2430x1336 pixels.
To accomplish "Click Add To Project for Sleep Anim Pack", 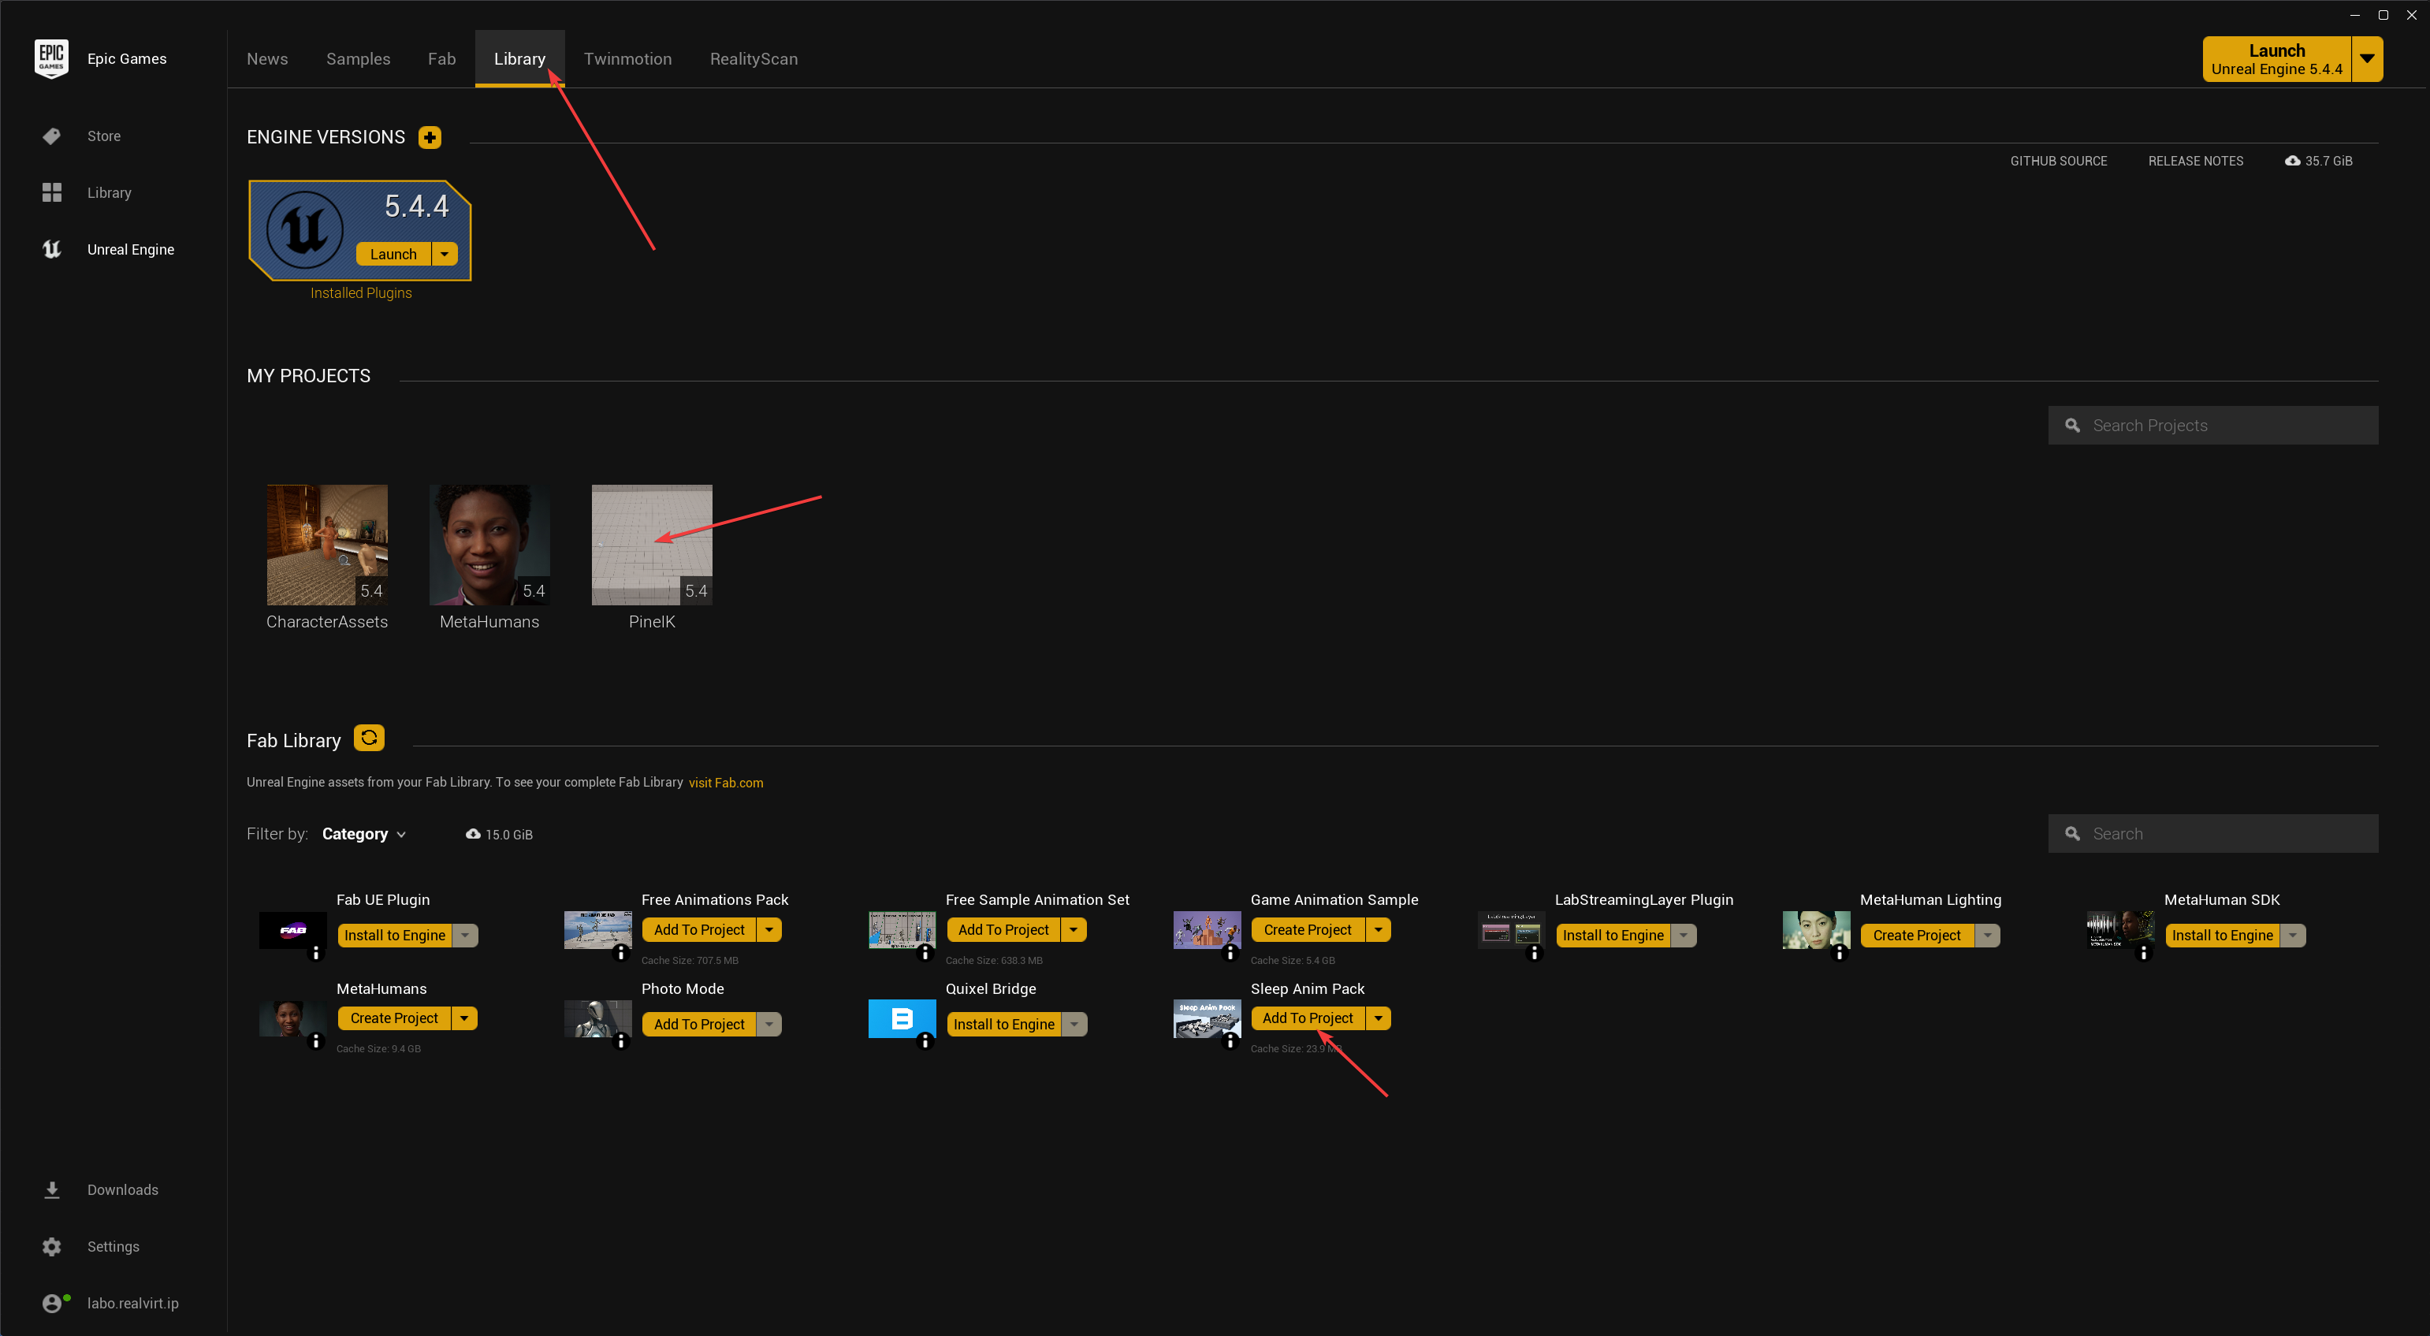I will click(x=1308, y=1018).
